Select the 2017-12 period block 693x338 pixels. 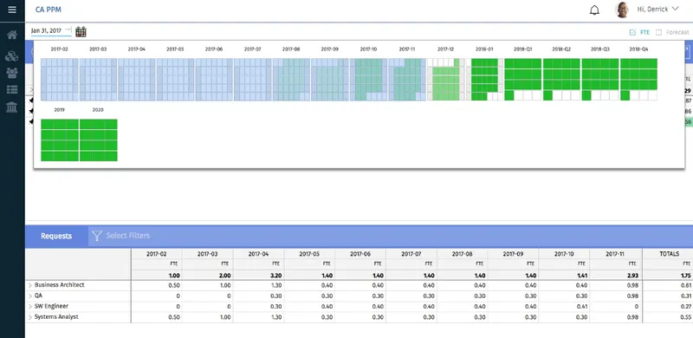[445, 79]
